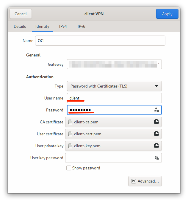Click the dropdown arrow for Password with Certificates
Screen dimensions: 188x202
[156, 86]
